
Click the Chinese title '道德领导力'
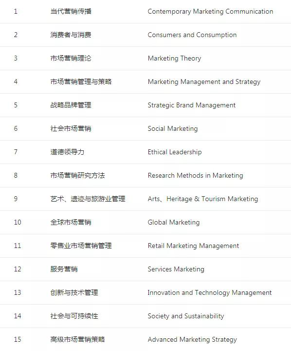click(67, 152)
